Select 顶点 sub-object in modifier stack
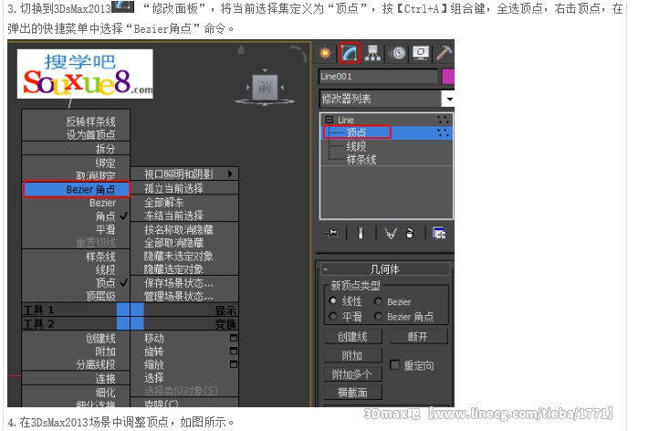Viewport: 649px width, 431px height. tap(356, 132)
